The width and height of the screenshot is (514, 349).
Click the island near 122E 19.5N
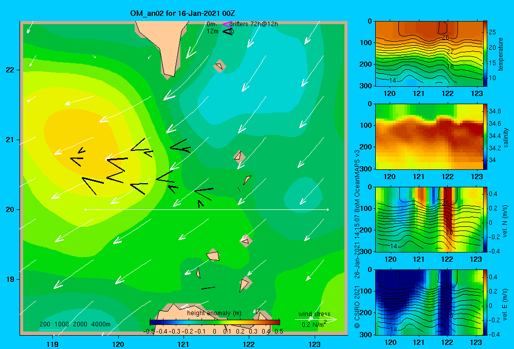(246, 241)
